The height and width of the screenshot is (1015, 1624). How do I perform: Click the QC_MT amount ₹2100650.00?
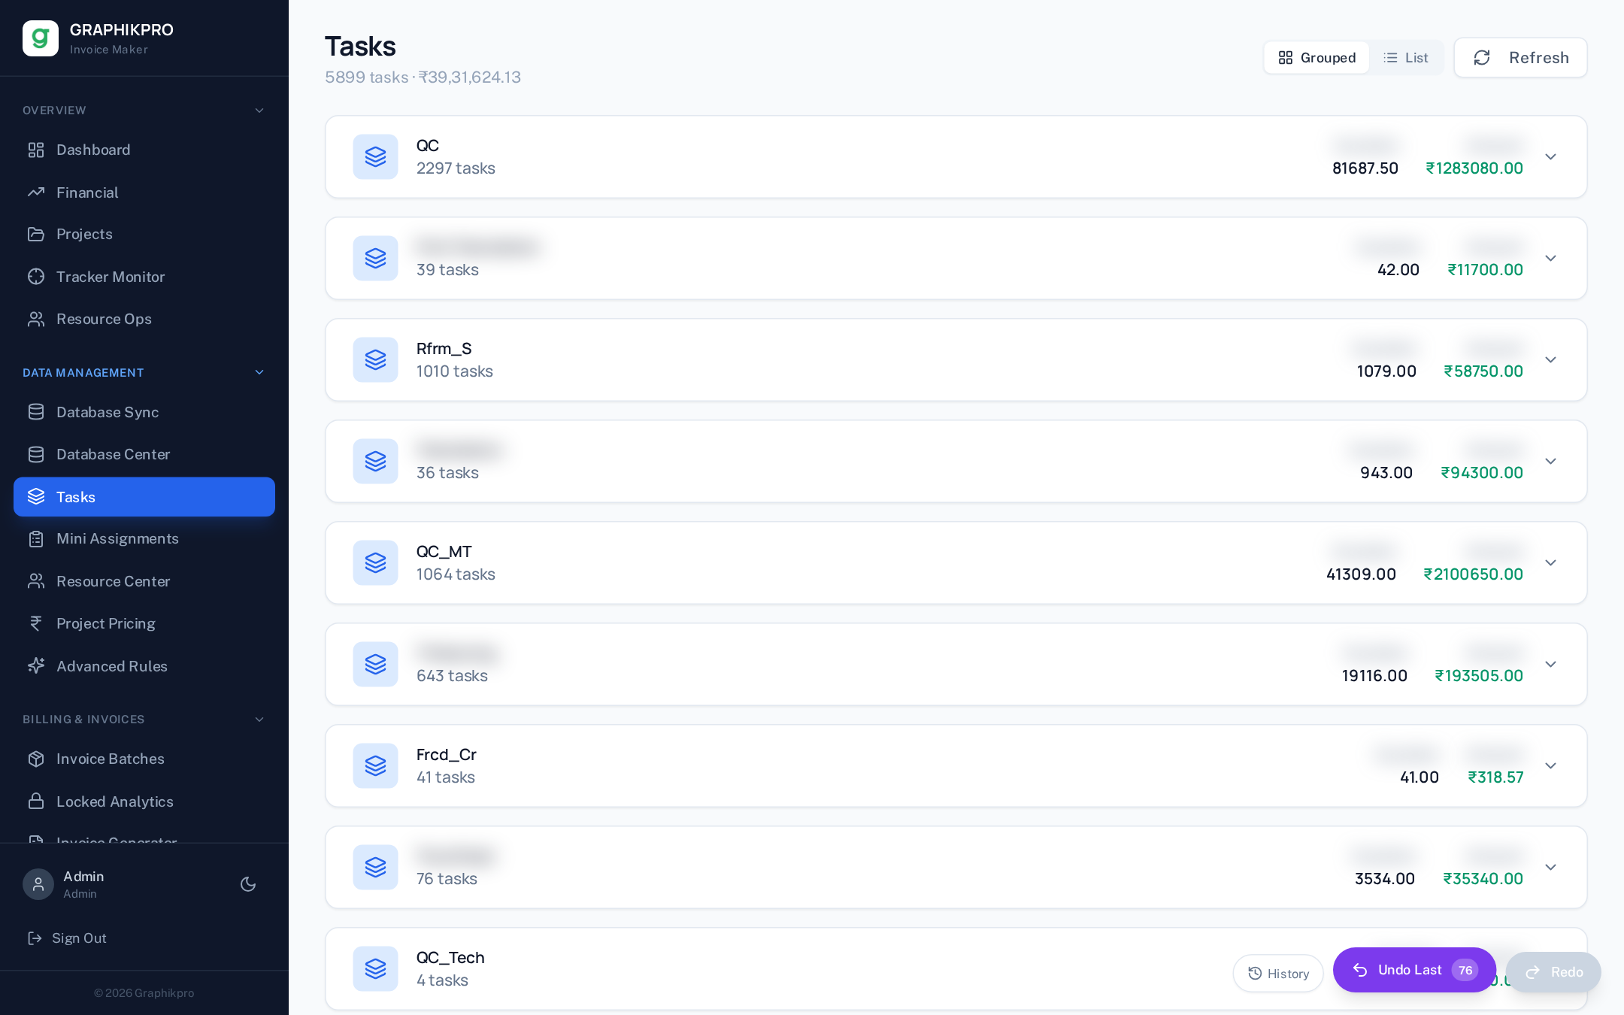click(x=1474, y=574)
